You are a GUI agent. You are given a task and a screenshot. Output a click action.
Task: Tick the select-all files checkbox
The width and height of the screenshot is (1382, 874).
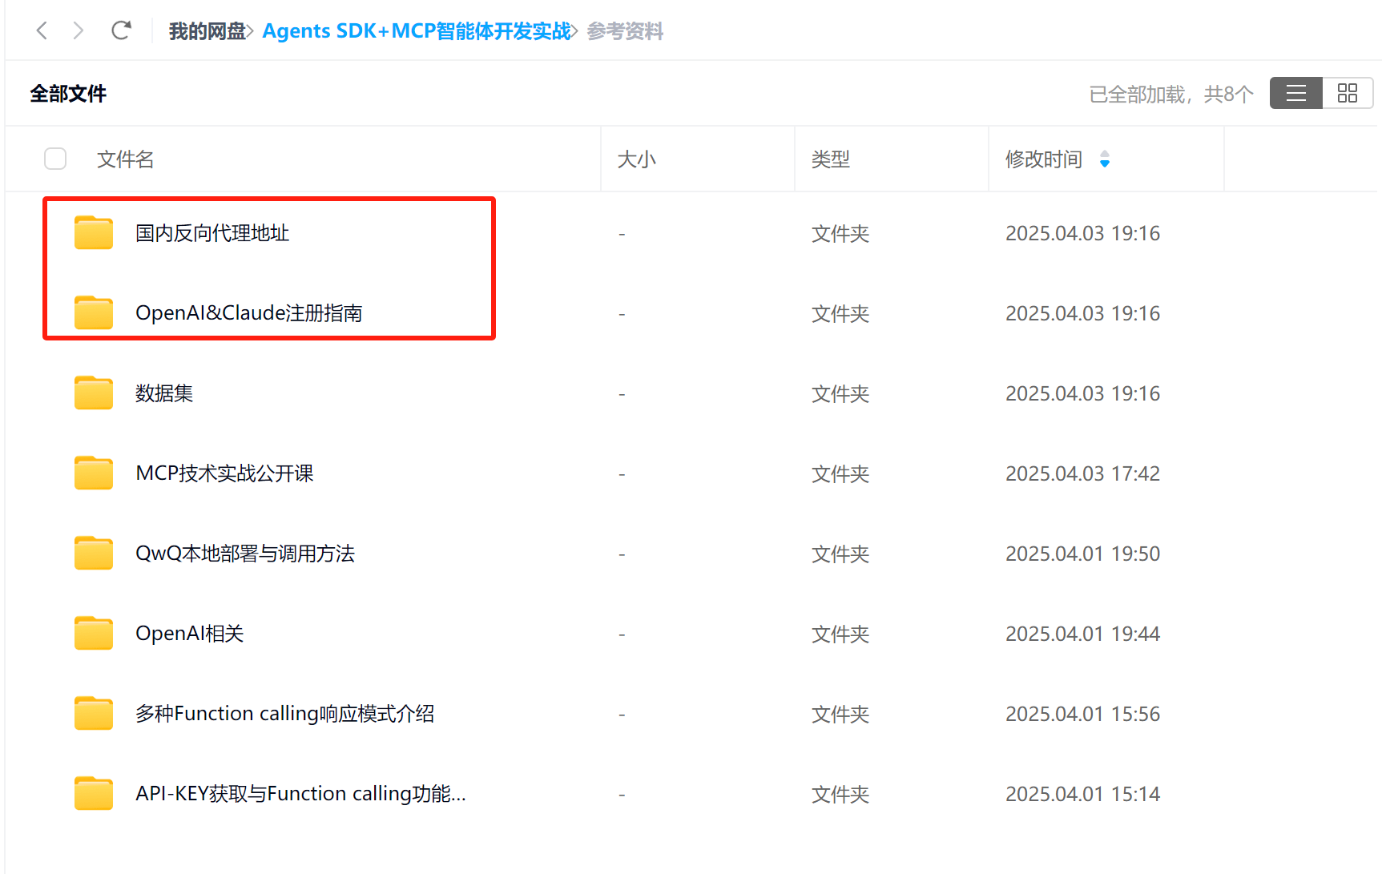click(x=55, y=159)
